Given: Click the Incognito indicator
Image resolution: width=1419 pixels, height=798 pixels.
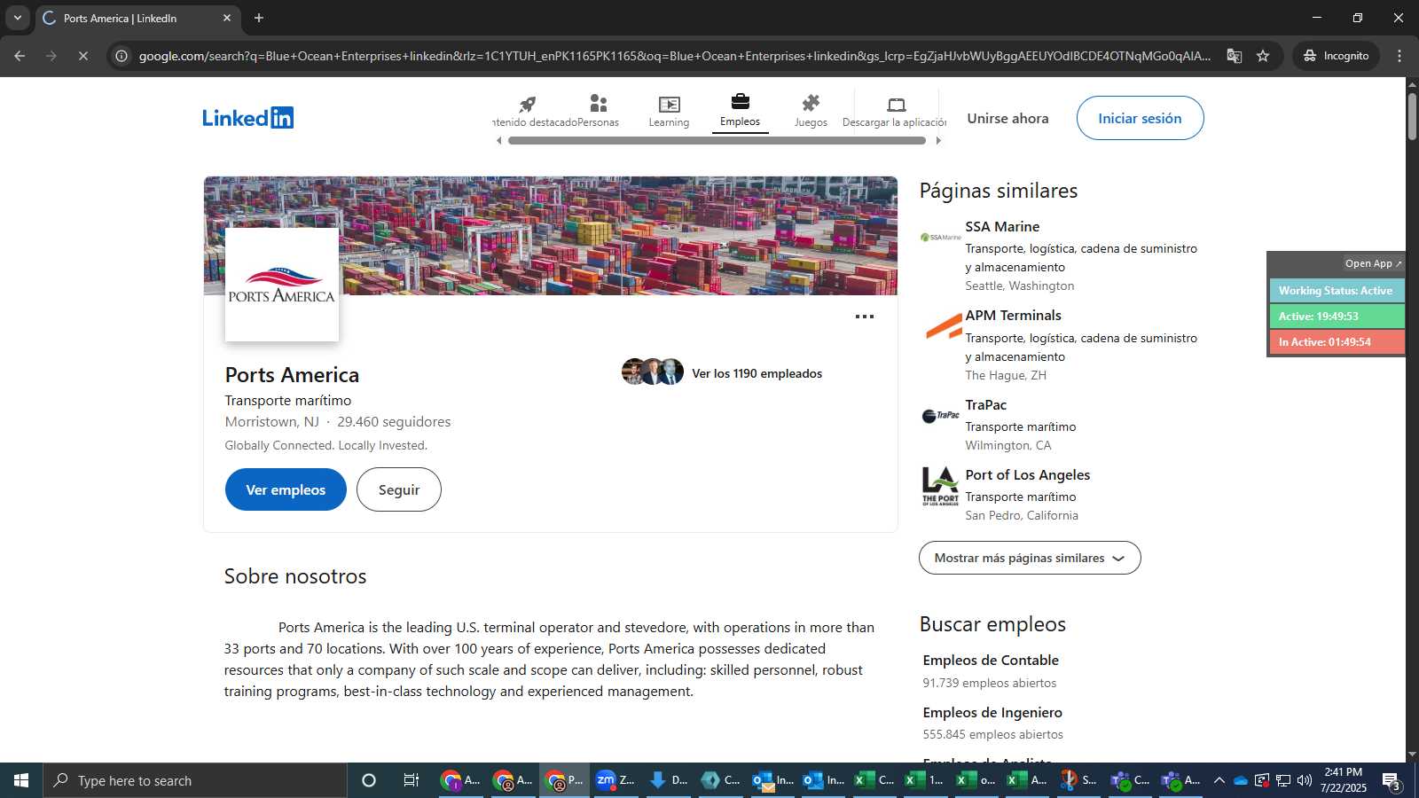Looking at the screenshot, I should (1337, 56).
